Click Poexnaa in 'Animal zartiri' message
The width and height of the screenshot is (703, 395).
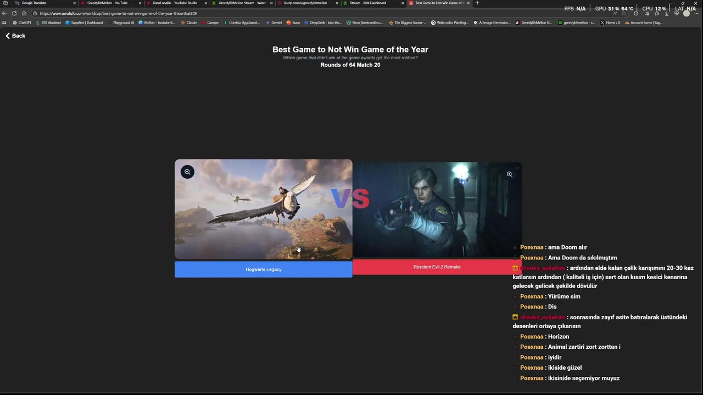tap(532, 347)
